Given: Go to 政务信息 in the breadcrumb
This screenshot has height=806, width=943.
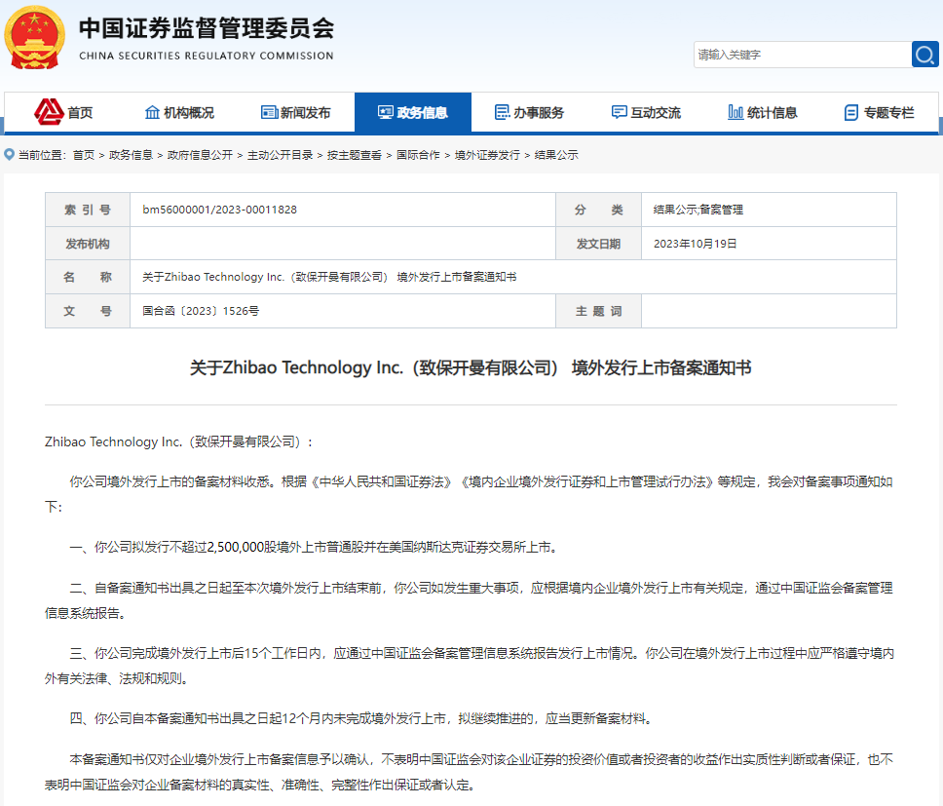Looking at the screenshot, I should pos(131,155).
